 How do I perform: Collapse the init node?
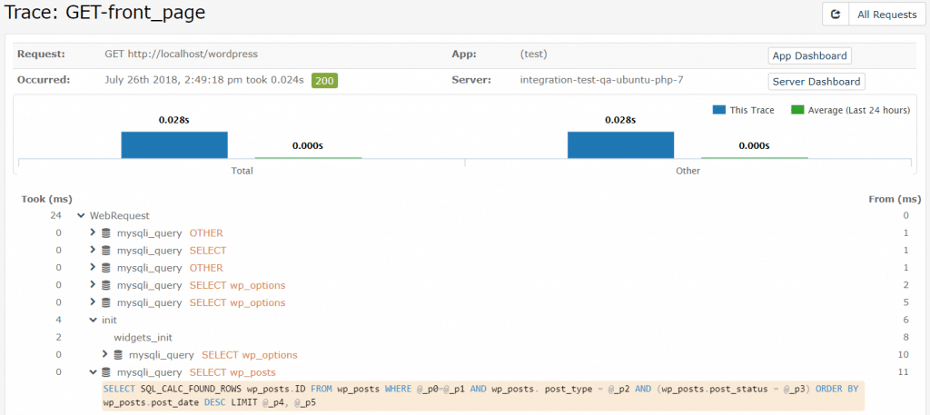click(94, 321)
